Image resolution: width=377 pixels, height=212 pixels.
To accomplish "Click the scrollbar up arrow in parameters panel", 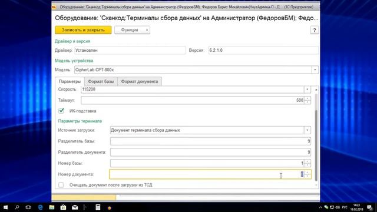I will click(316, 90).
